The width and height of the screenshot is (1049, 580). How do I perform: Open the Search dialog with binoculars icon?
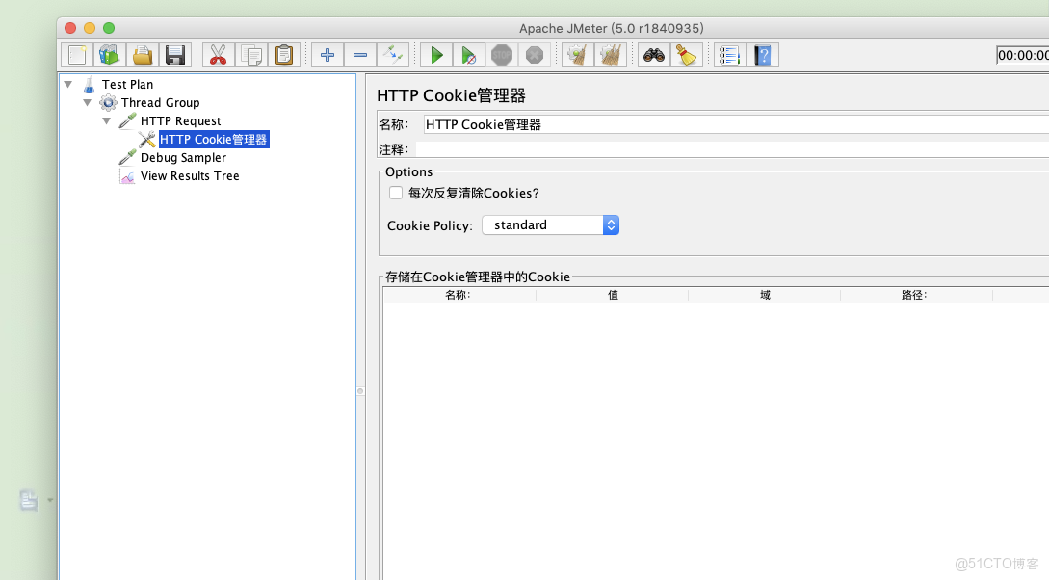pos(653,55)
